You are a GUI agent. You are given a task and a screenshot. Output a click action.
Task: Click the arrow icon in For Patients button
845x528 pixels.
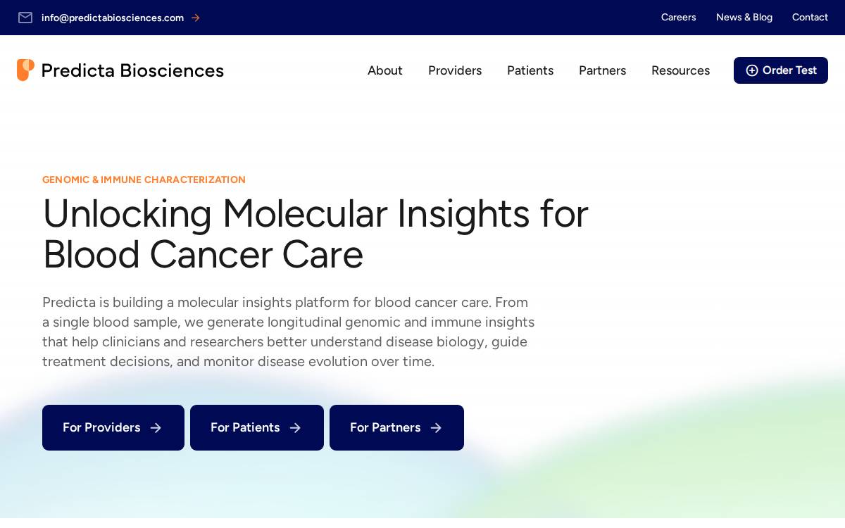click(295, 428)
